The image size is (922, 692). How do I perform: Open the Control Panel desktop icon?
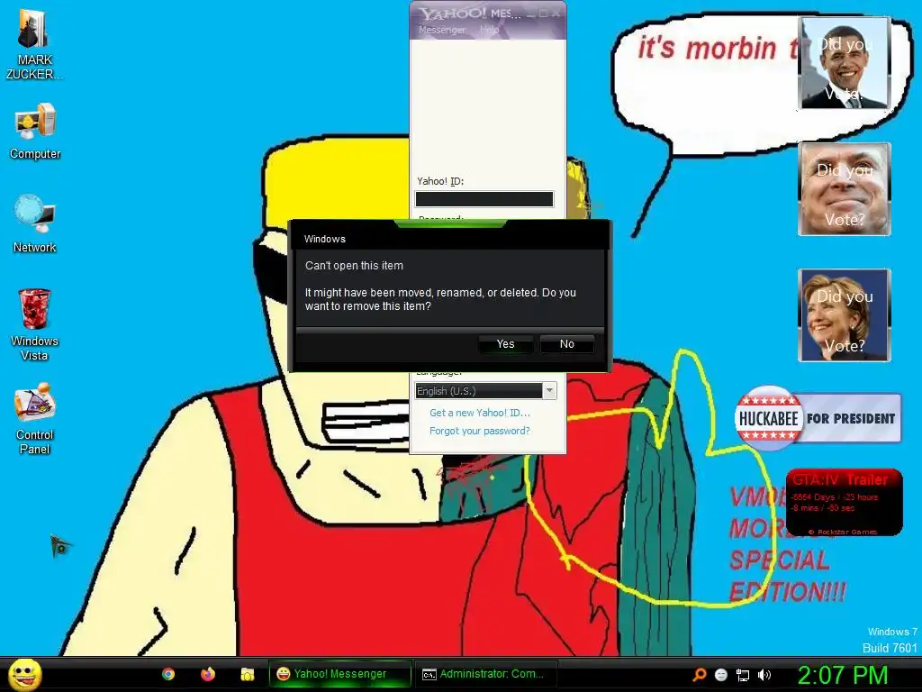pyautogui.click(x=34, y=418)
